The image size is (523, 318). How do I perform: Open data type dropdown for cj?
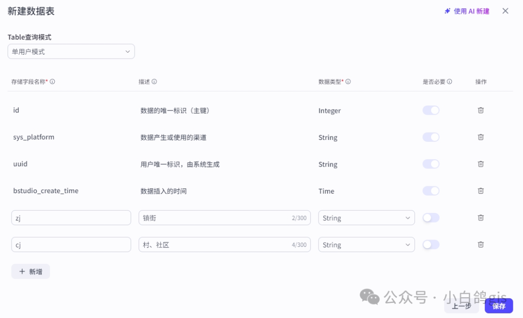click(x=366, y=244)
